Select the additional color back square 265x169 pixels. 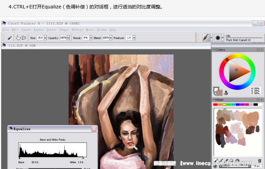[x=216, y=89]
